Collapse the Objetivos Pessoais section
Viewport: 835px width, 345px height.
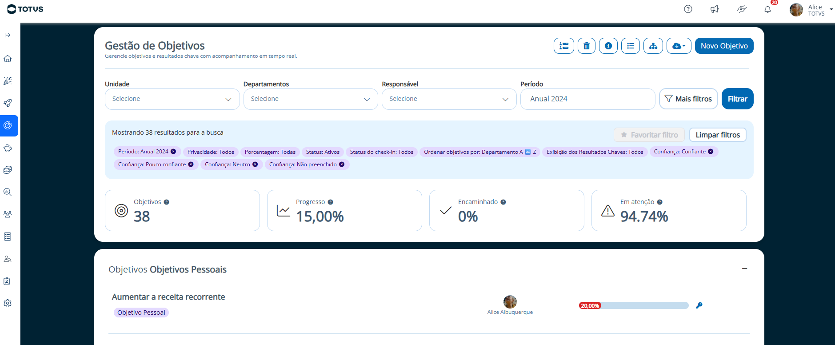(x=744, y=269)
